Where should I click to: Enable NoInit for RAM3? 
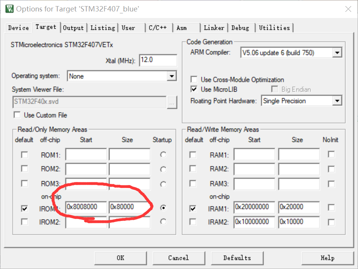(x=331, y=184)
